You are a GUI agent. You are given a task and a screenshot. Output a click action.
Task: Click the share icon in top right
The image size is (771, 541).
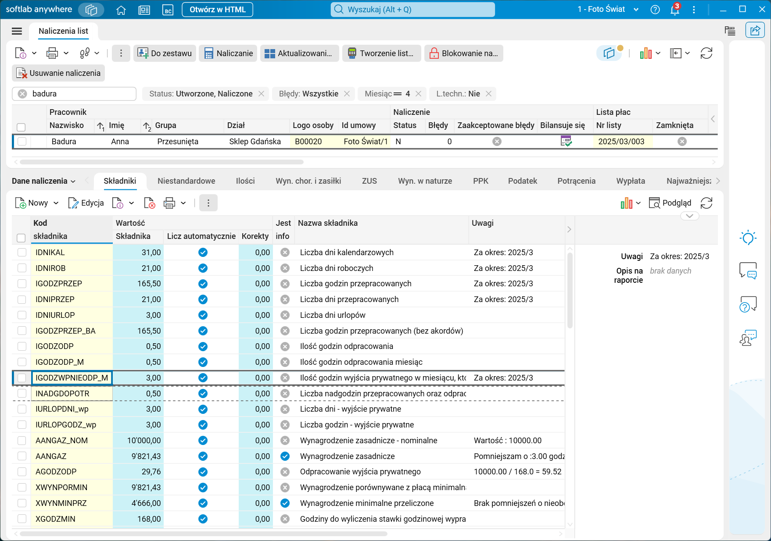coord(755,30)
